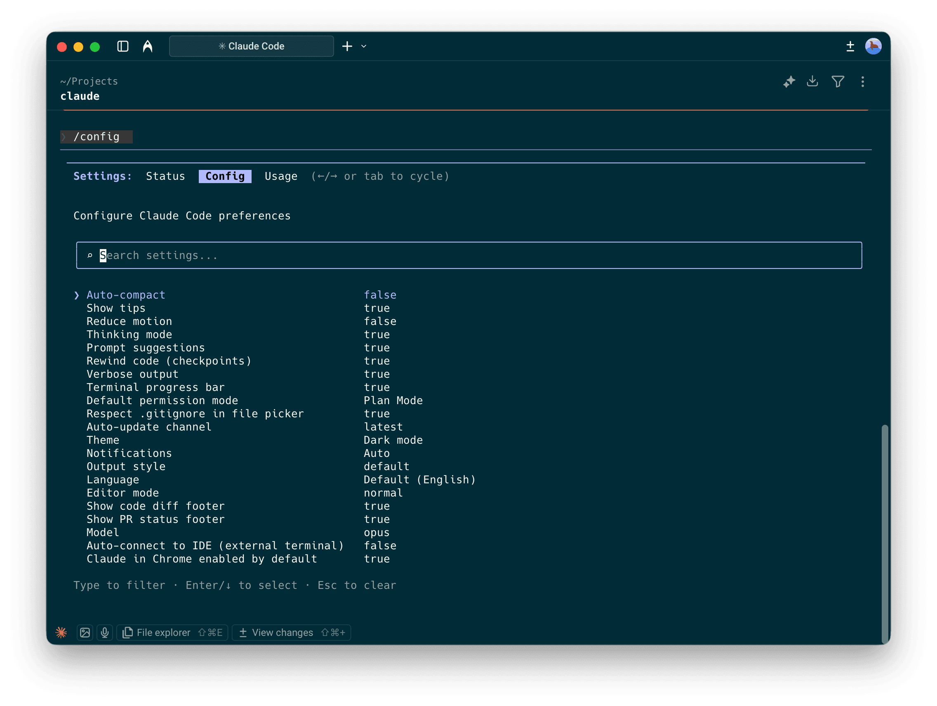Toggle the sidebar panel icon
The height and width of the screenshot is (706, 937).
point(123,46)
